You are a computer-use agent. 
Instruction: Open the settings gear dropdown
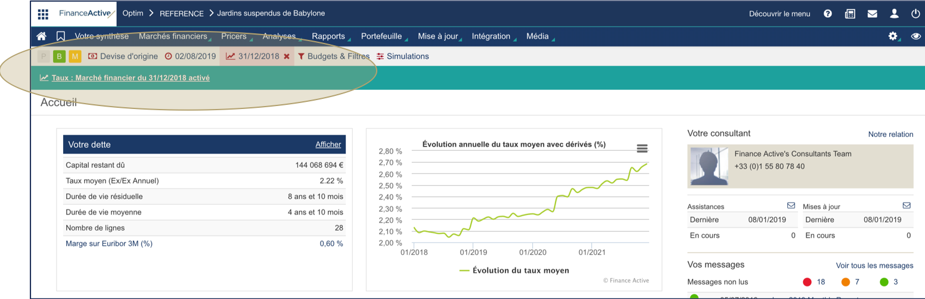(893, 36)
